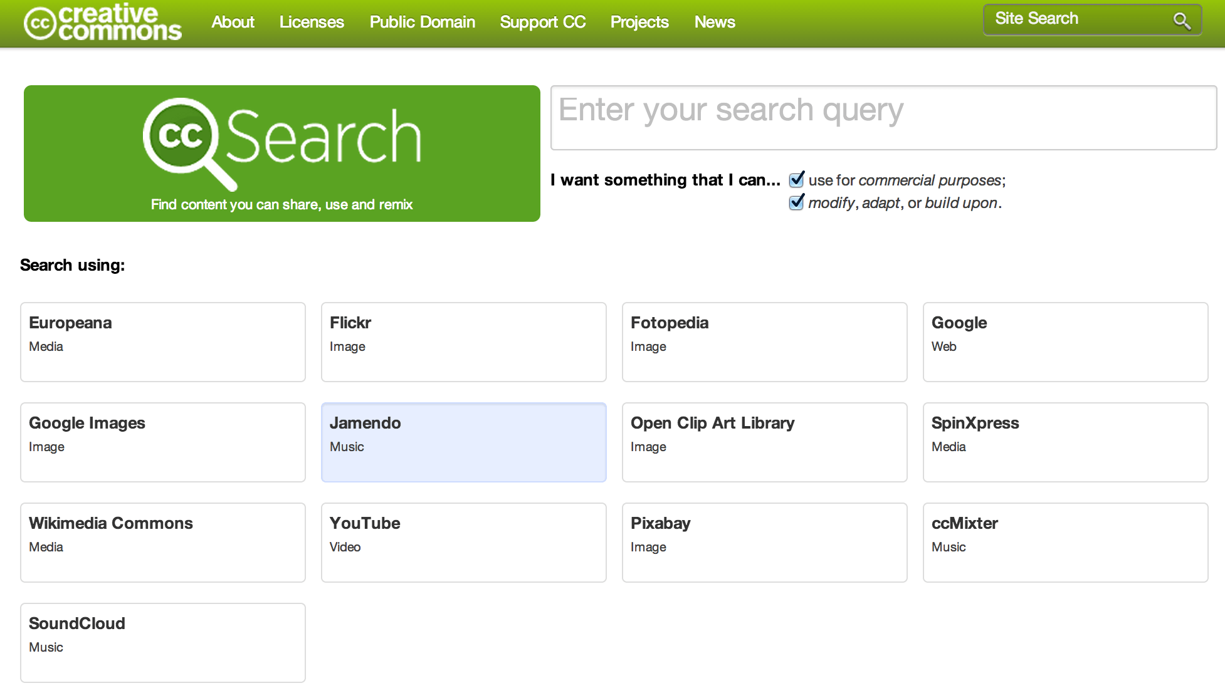Click 'I want something that I can...' label
This screenshot has width=1225, height=693.
[x=665, y=180]
